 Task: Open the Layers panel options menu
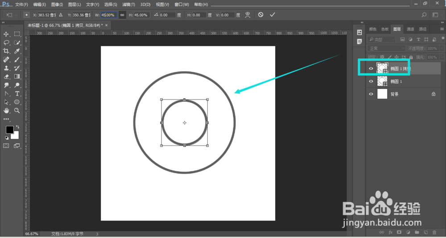[x=442, y=29]
